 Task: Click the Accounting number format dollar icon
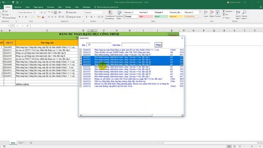tap(87, 17)
